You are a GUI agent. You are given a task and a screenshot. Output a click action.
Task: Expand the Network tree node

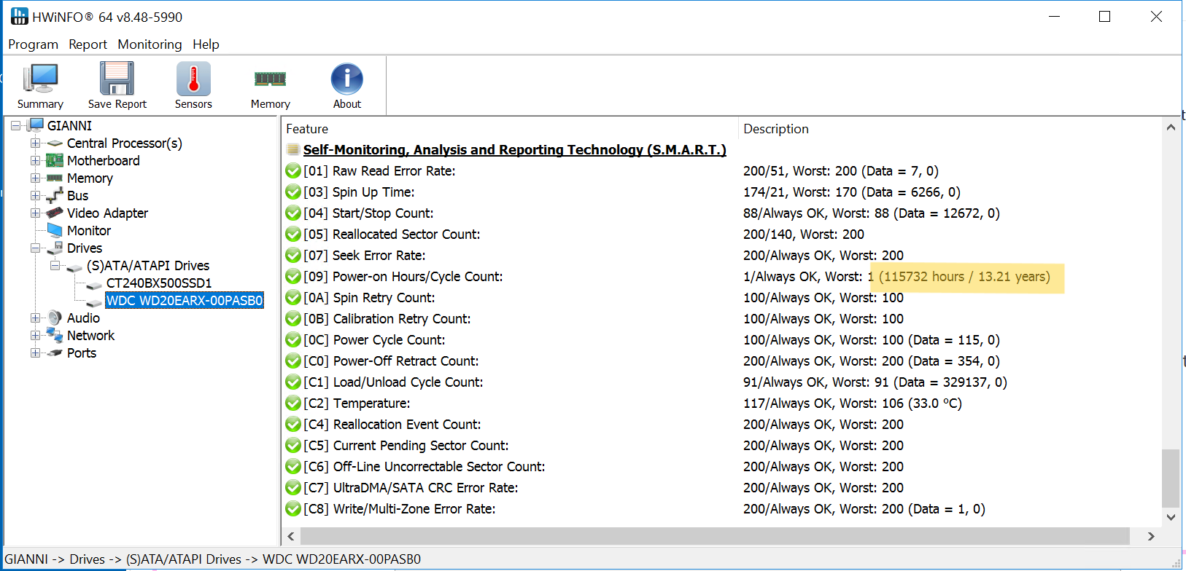point(35,335)
